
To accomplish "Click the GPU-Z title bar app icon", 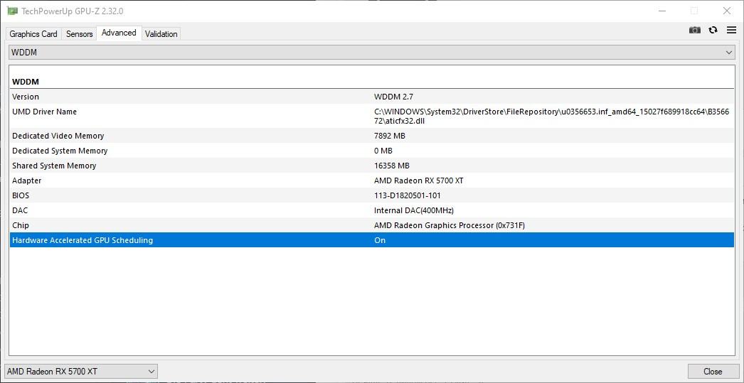I will pos(13,11).
